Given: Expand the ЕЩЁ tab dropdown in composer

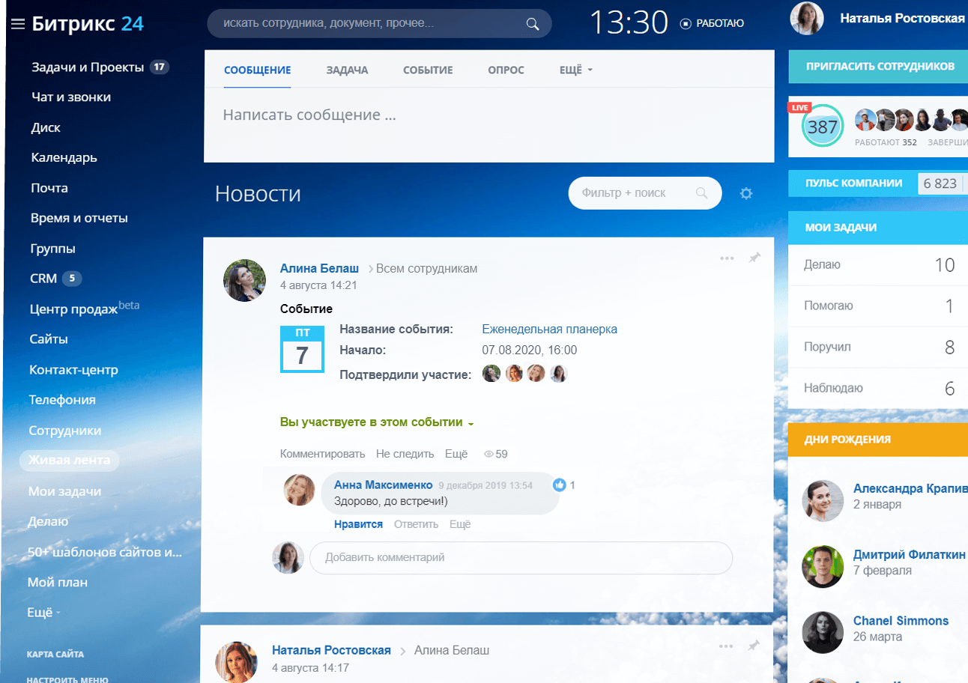Looking at the screenshot, I should 576,70.
